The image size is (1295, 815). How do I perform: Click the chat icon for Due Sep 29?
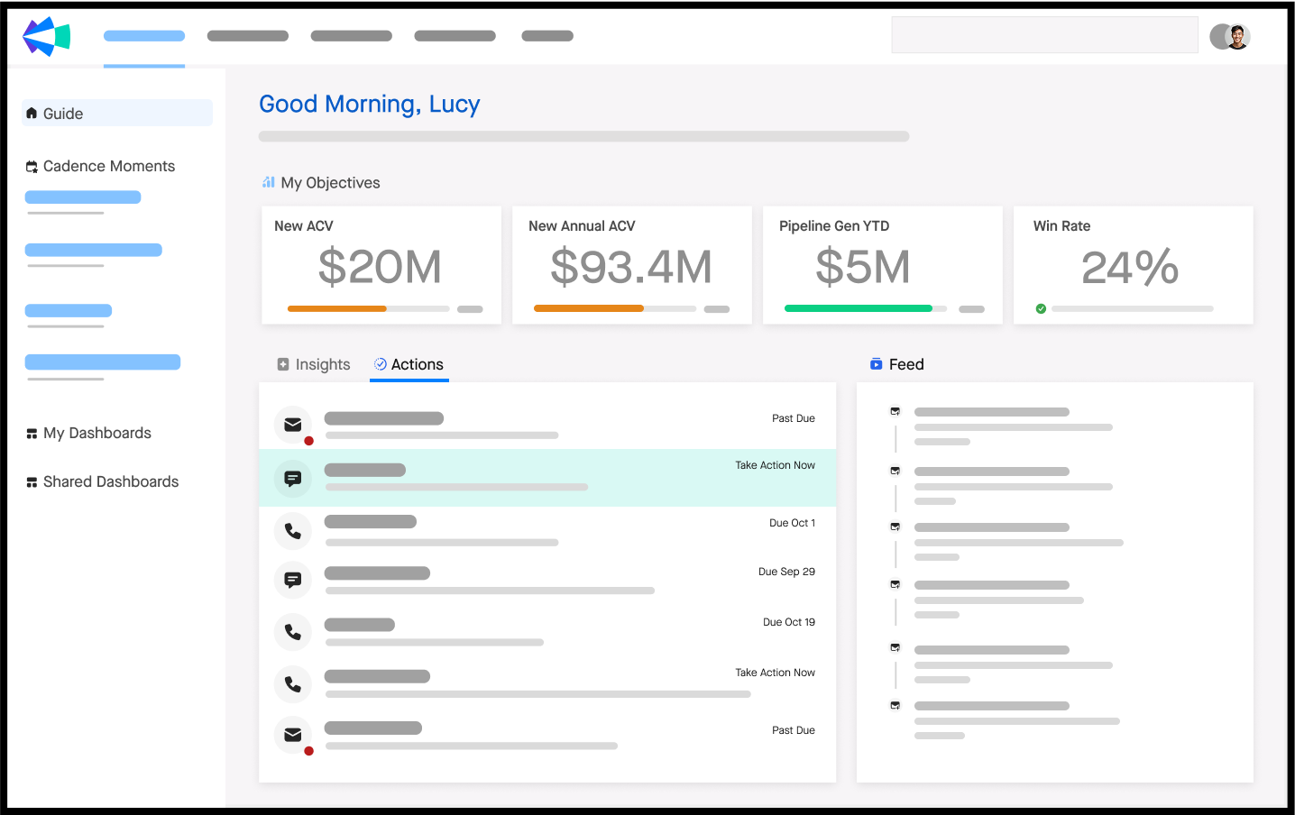pyautogui.click(x=293, y=580)
